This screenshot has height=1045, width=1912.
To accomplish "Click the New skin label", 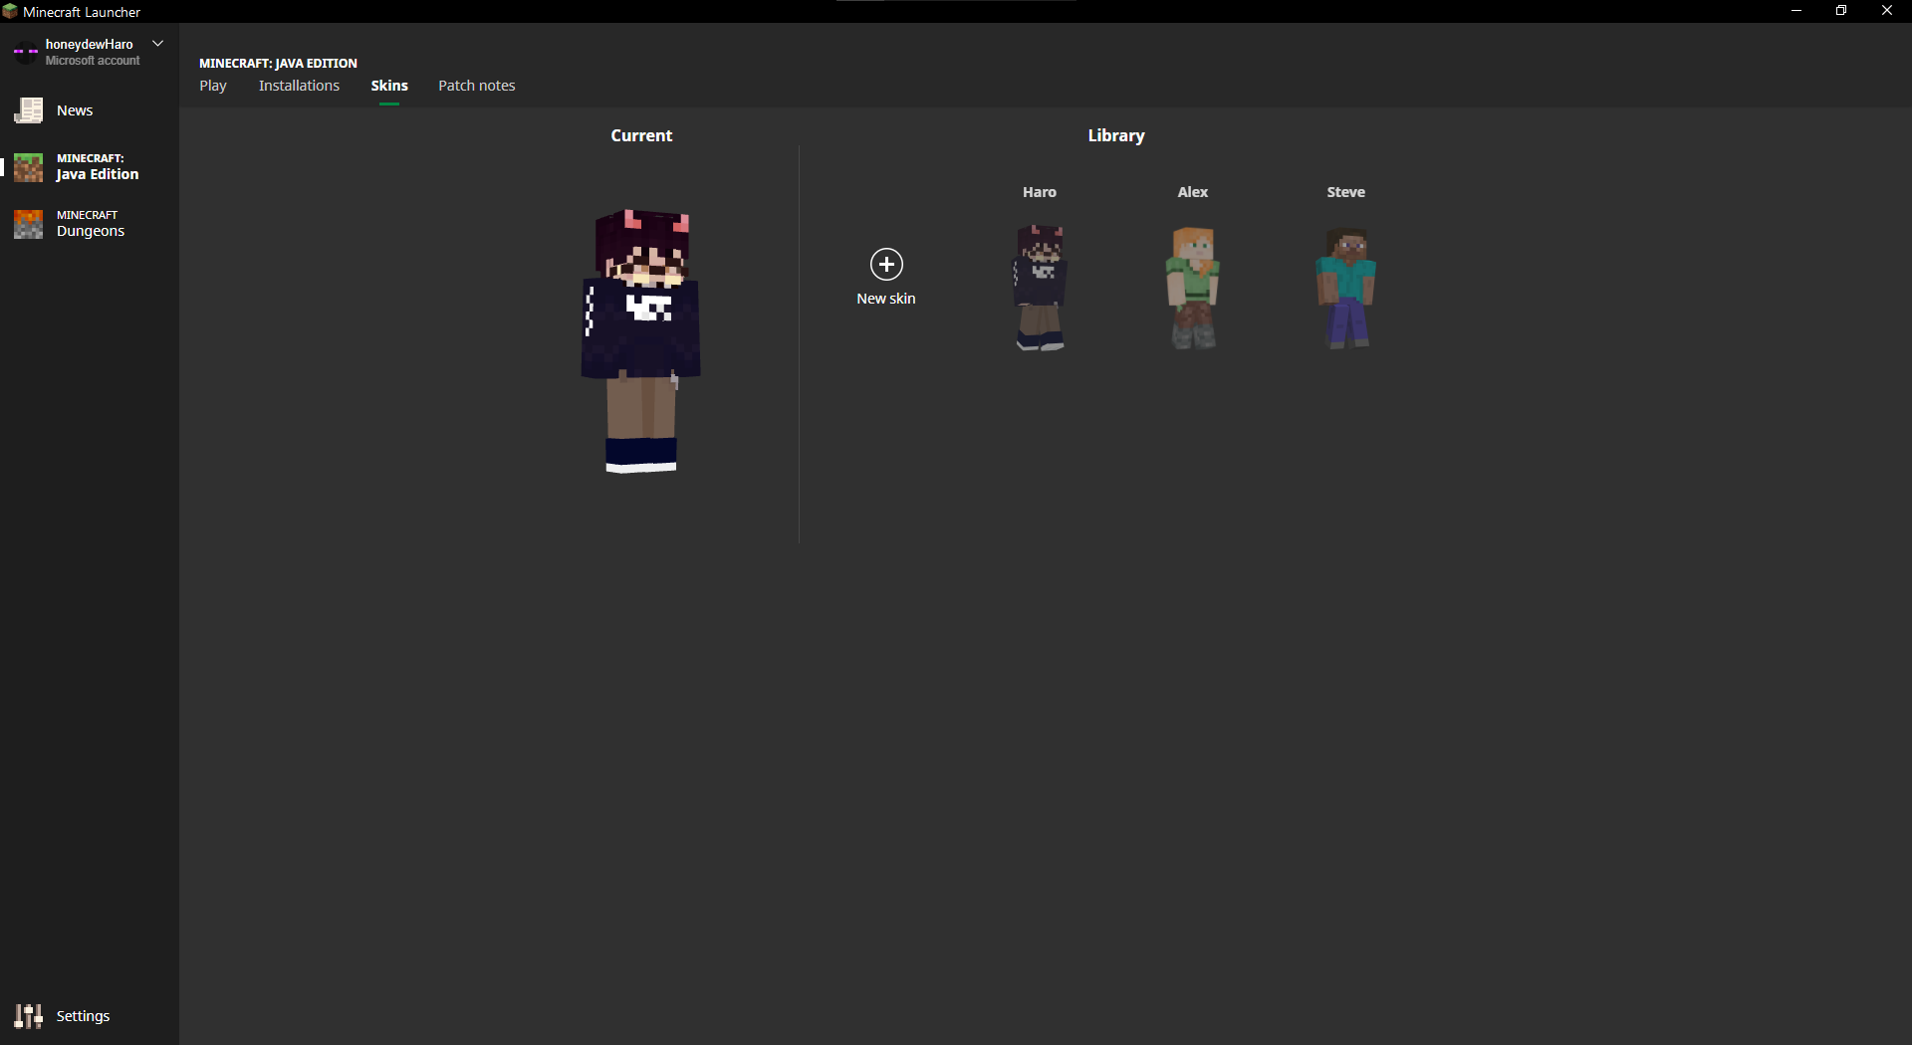I will (x=886, y=299).
